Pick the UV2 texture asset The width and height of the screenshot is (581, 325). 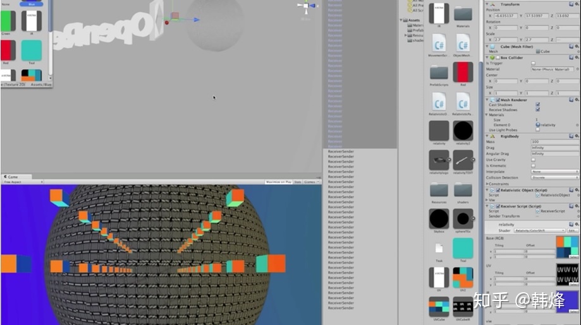click(x=463, y=277)
